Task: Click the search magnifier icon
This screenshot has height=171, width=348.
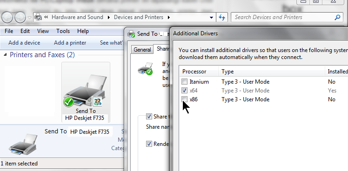Action: (337, 17)
